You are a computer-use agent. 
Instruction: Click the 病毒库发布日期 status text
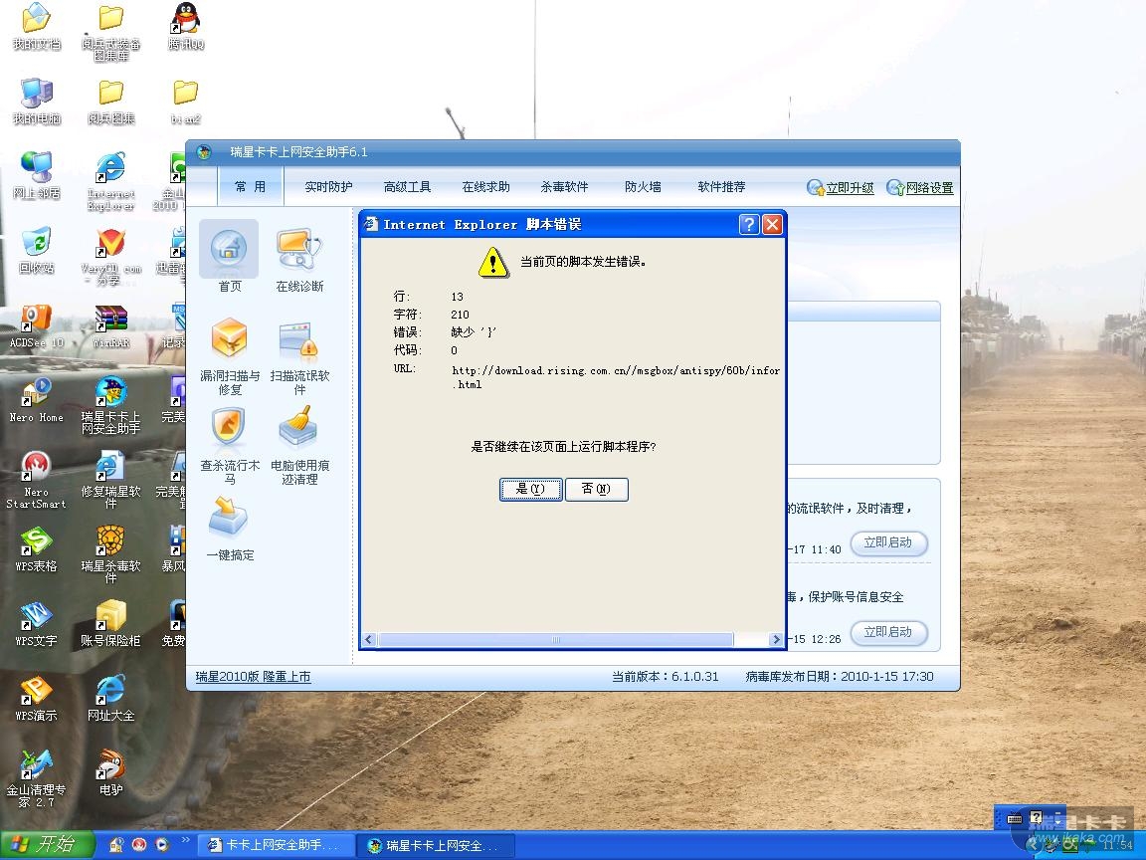click(840, 677)
